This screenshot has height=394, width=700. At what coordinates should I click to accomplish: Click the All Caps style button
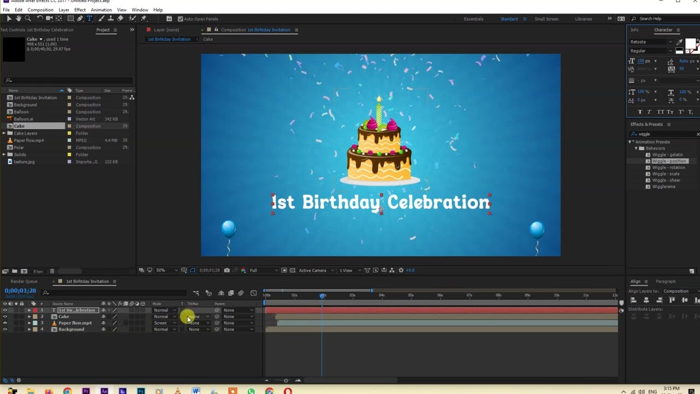click(x=660, y=112)
